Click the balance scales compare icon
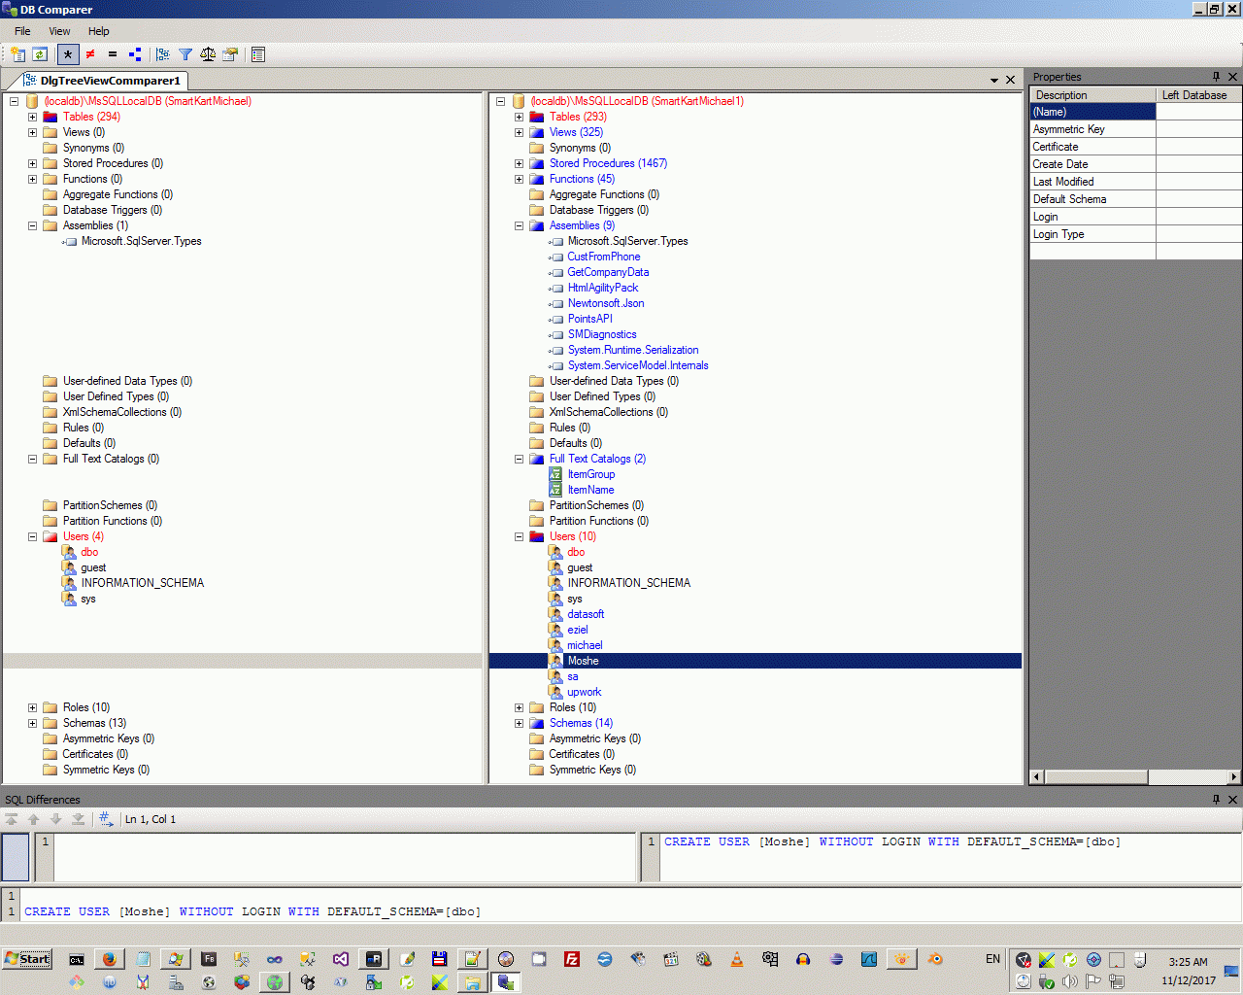The image size is (1243, 995). tap(208, 54)
